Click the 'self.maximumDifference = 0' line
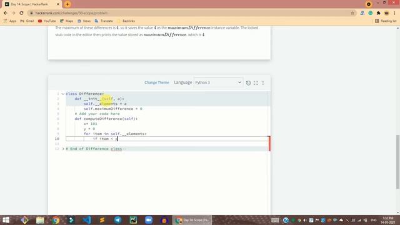 click(x=113, y=109)
